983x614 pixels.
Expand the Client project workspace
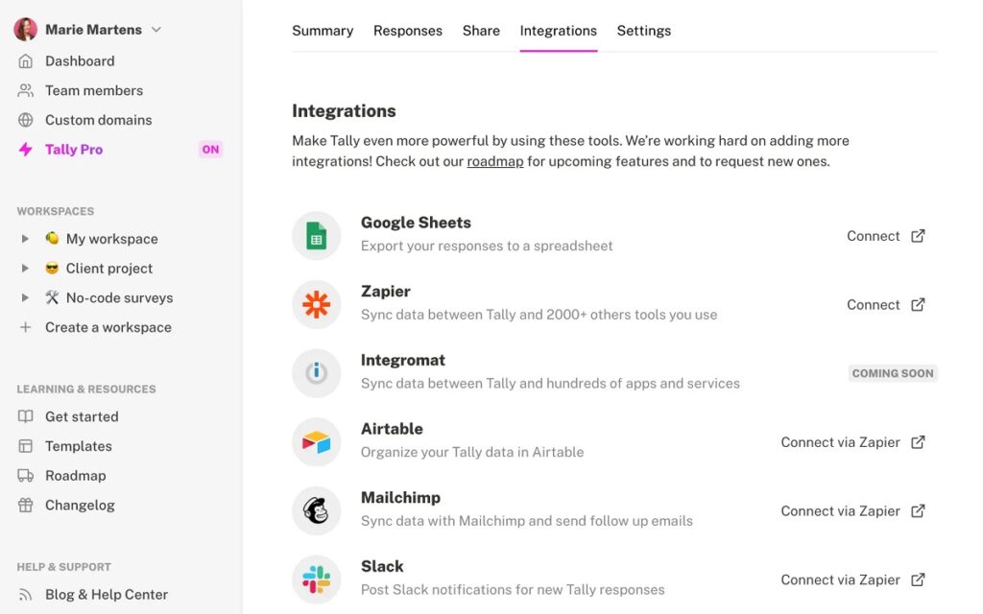24,268
